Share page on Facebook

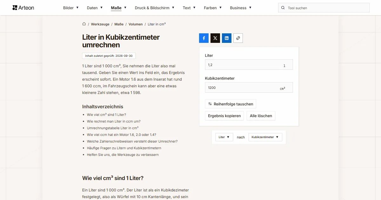204,38
